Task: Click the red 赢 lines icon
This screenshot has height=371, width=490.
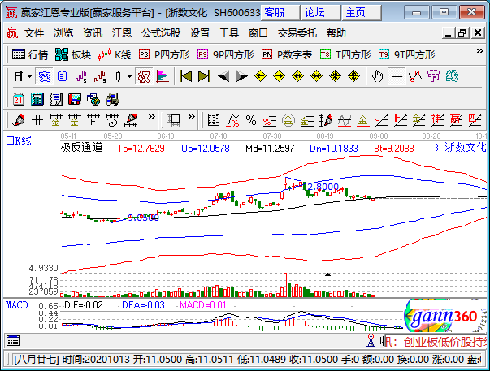Action: coord(456,120)
